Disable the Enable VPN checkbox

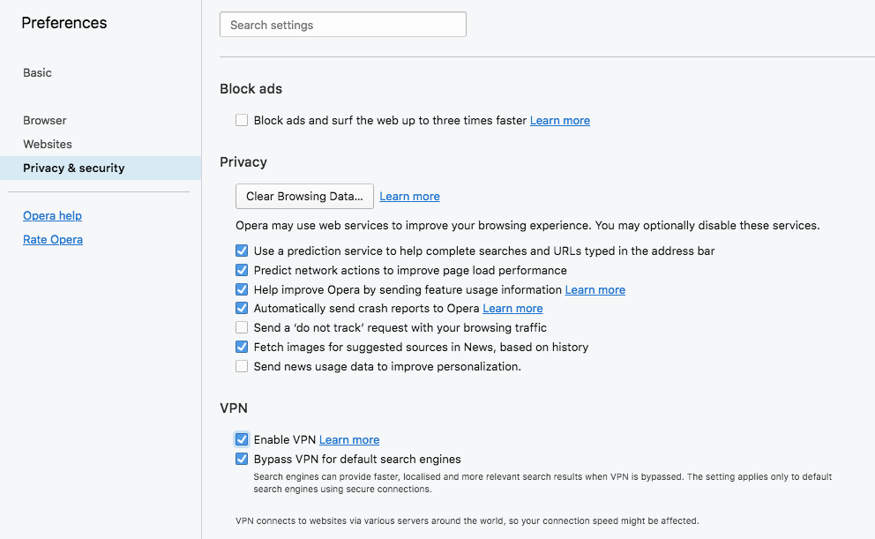(242, 439)
